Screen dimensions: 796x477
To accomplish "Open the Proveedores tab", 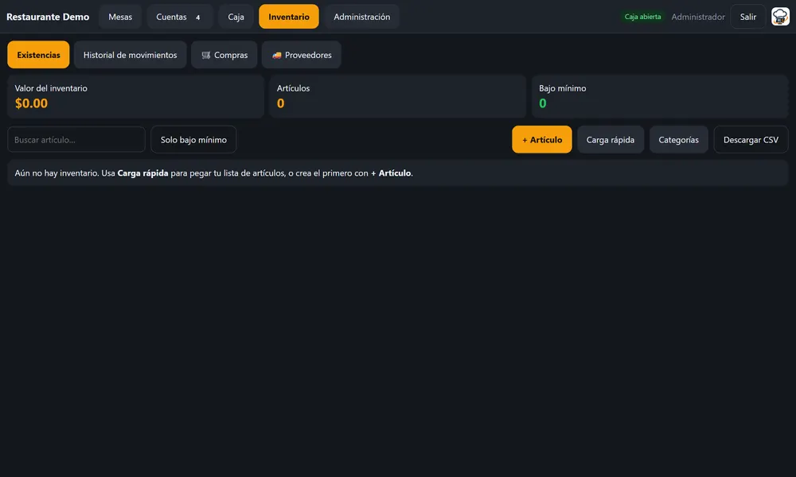I will (x=302, y=55).
